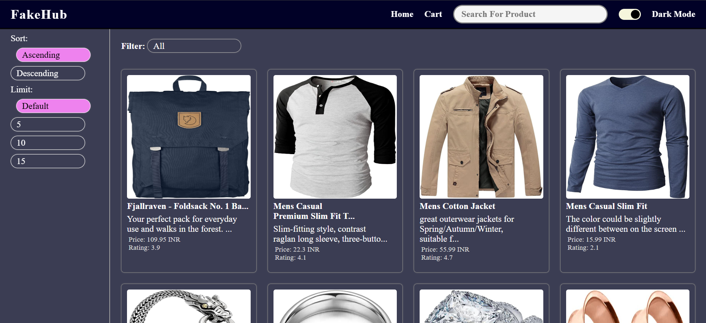Viewport: 706px width, 323px height.
Task: Click the Price: 109.95 INR text
Action: (154, 239)
